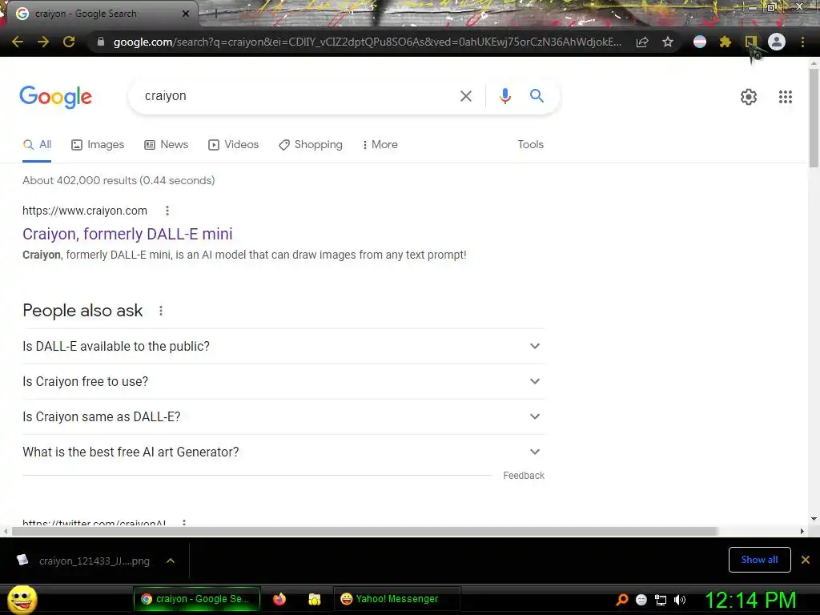The image size is (820, 615).
Task: Expand 'Is DALL-E available to the public?'
Action: (283, 346)
